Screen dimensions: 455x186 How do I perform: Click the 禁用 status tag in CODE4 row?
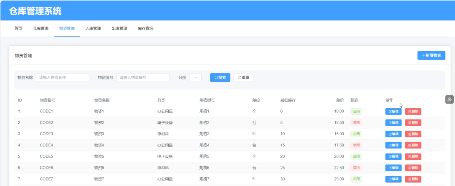point(357,145)
